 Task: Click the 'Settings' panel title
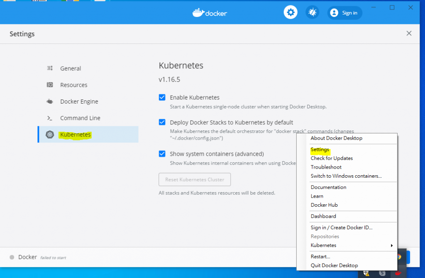22,34
